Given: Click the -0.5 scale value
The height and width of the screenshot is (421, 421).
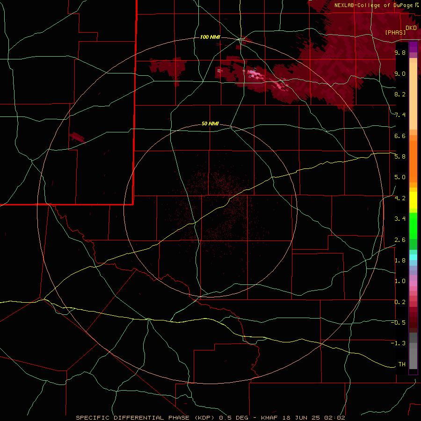Looking at the screenshot, I should (x=398, y=323).
